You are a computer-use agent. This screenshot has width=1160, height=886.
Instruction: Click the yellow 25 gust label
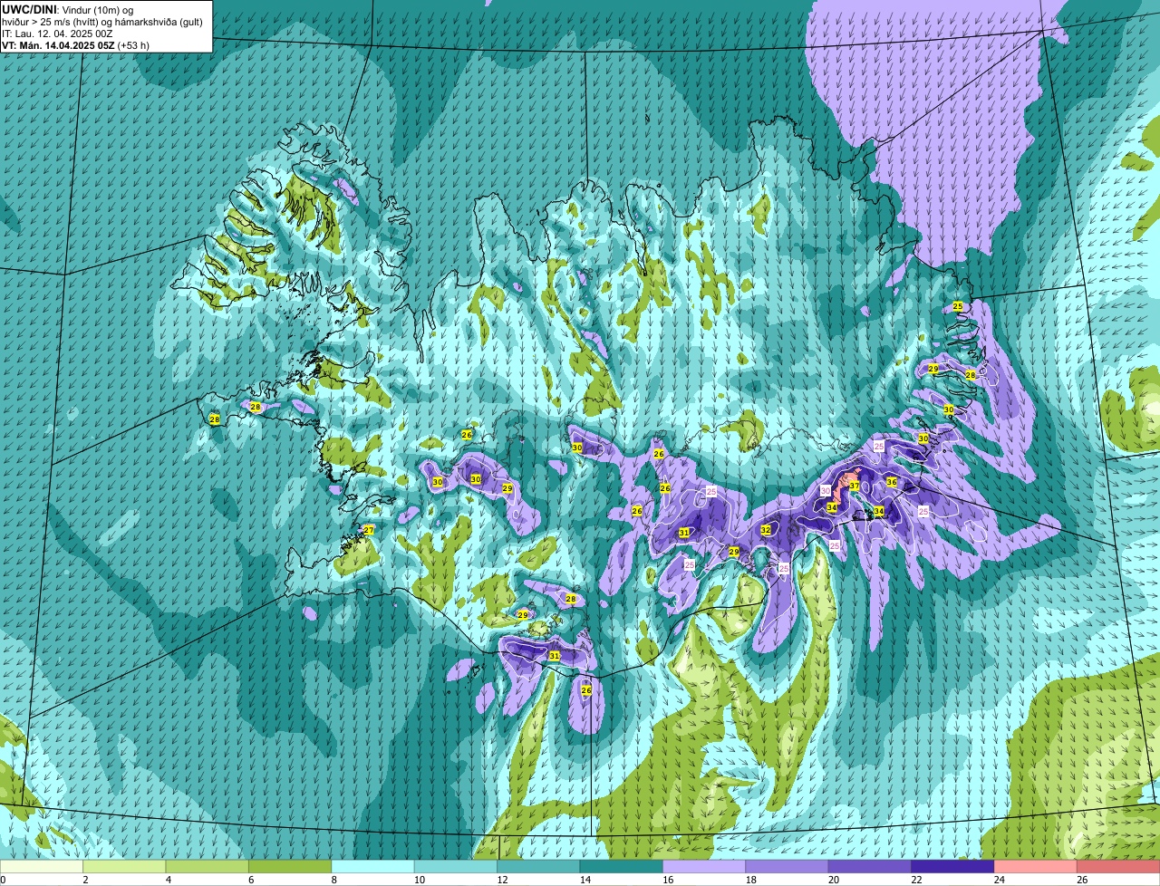(x=958, y=307)
